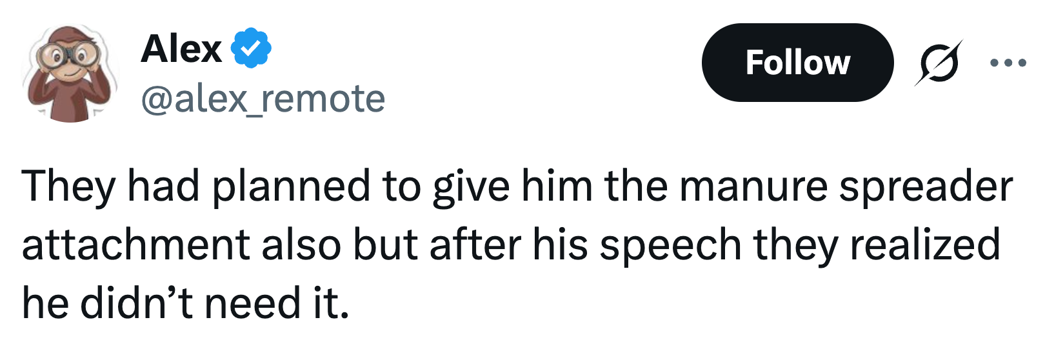Viewport: 1045px width, 351px height.
Task: Click the tweet line starting "attachment also"
Action: pyautogui.click(x=510, y=245)
